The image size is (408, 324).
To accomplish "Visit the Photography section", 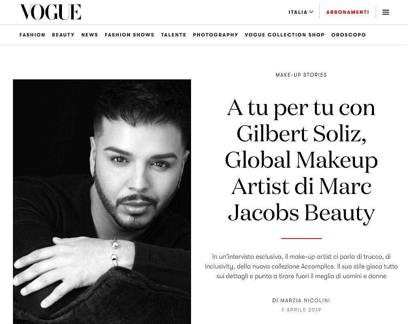I will click(215, 35).
